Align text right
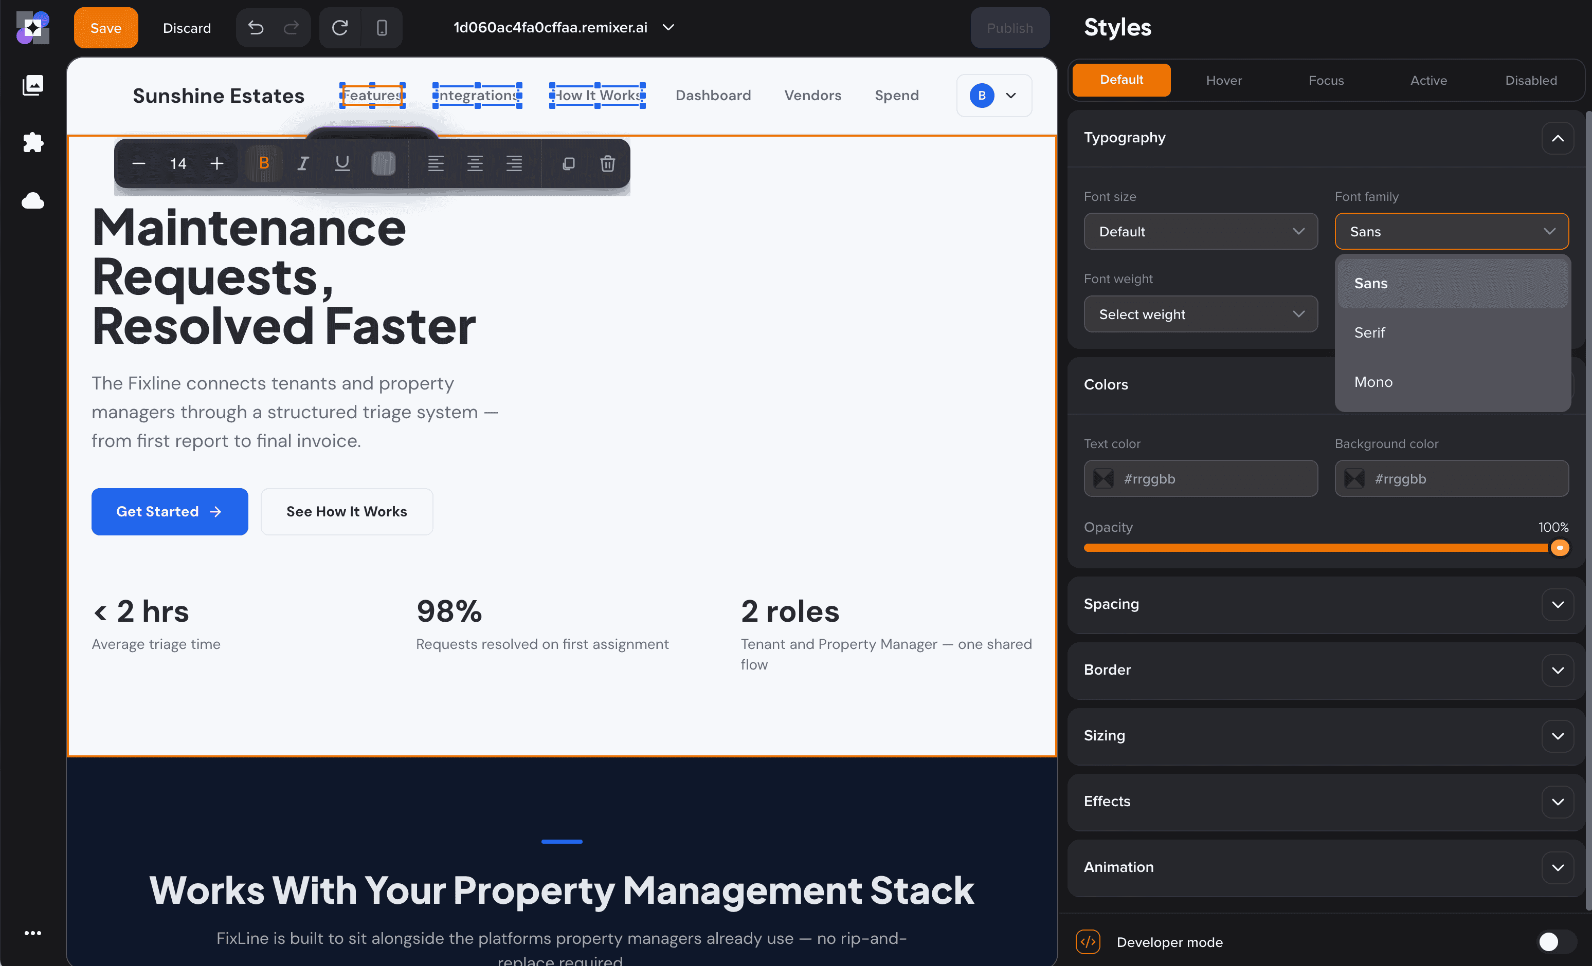Screen dimensions: 1592x966 tap(514, 163)
